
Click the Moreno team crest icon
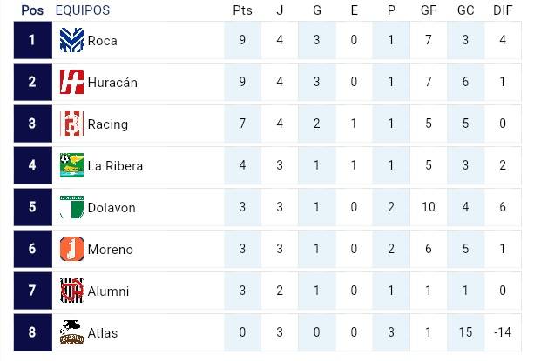[71, 250]
